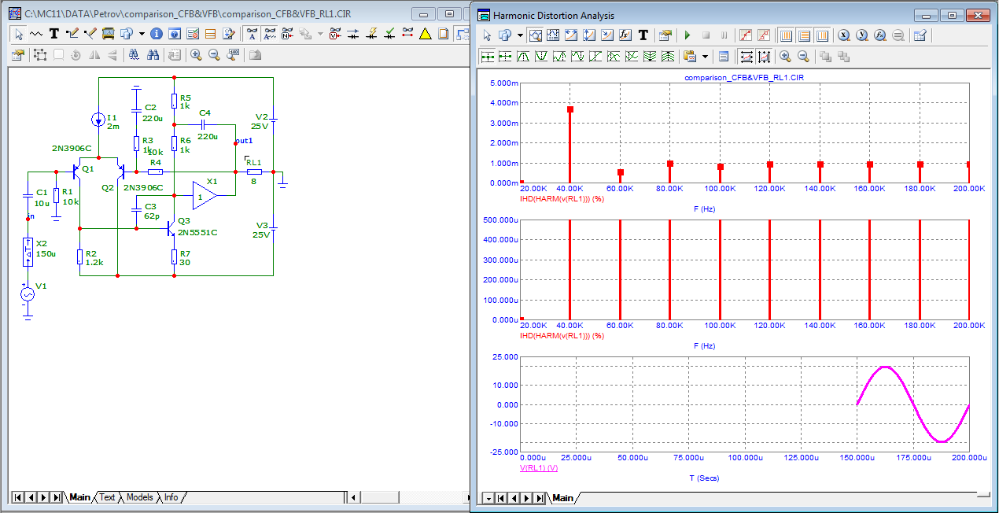Click the zoom-in magnifier in the analysis window

coord(784,56)
